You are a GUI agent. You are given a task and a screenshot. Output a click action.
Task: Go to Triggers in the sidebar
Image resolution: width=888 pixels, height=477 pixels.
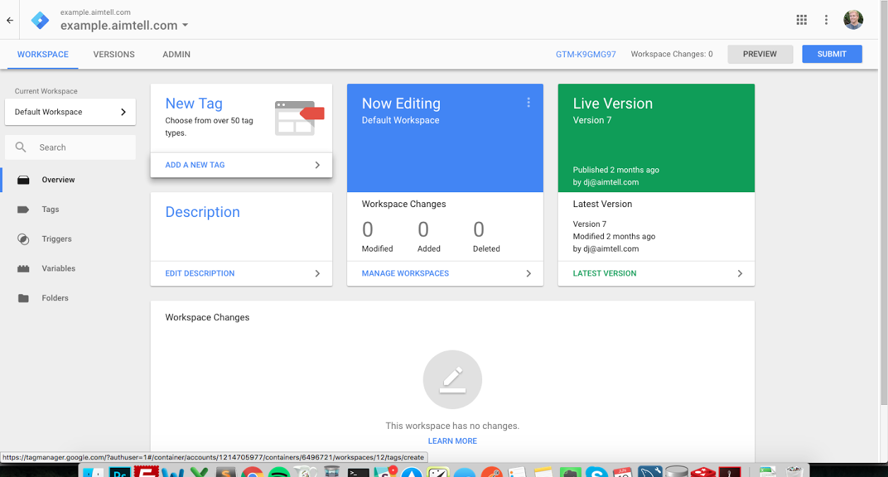coord(57,239)
